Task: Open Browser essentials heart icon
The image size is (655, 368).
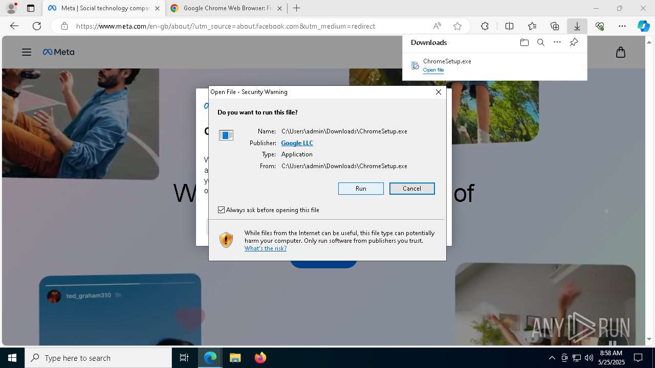Action: tap(600, 26)
